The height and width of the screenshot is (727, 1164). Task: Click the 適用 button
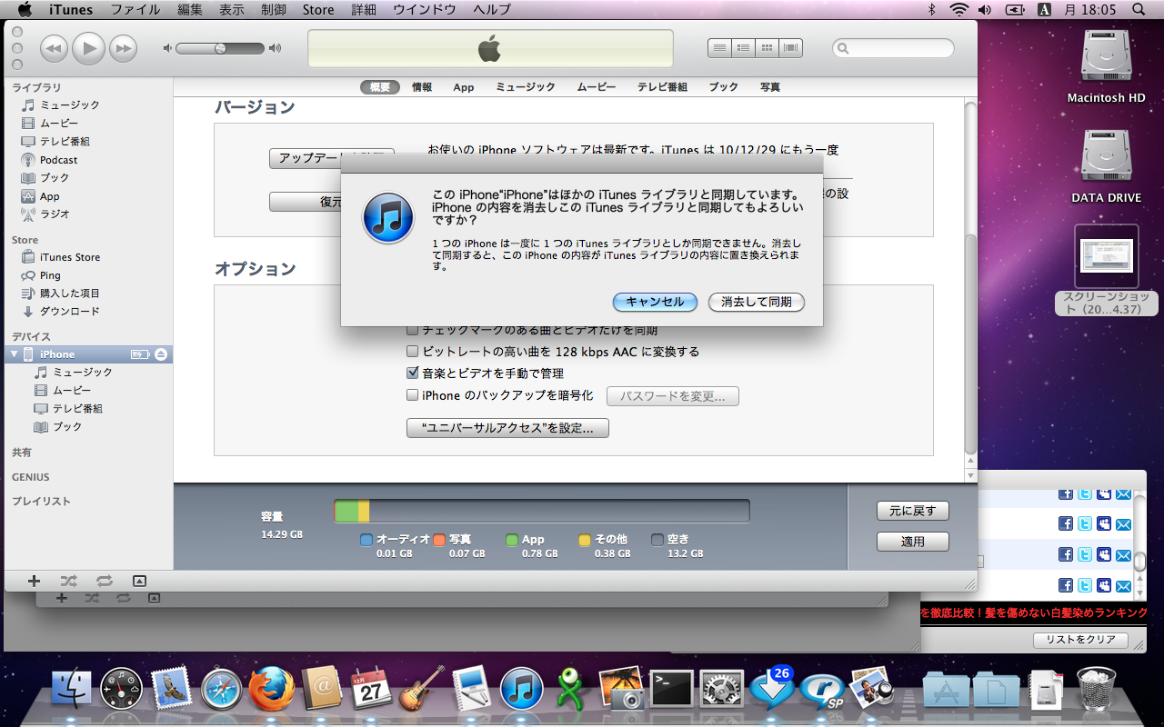tap(912, 542)
